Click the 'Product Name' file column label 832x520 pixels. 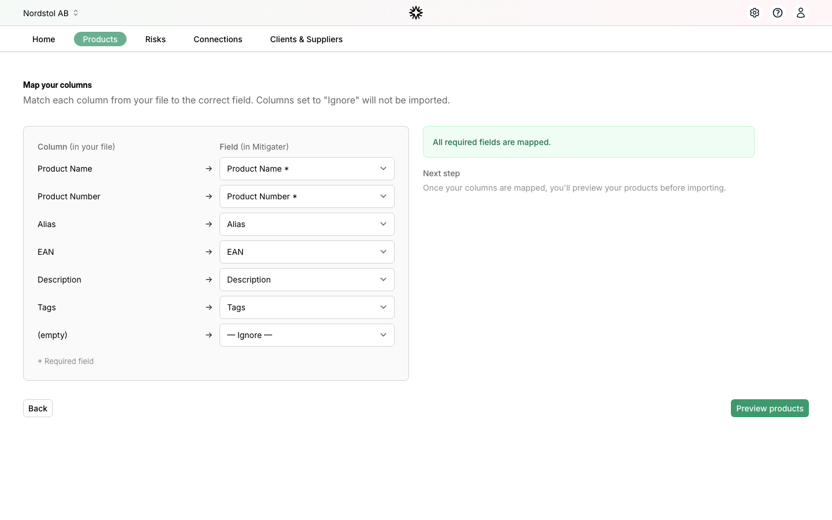tap(65, 169)
